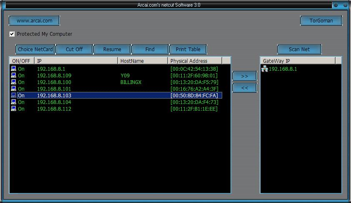The width and height of the screenshot is (351, 203).
Task: Click the >> move-to-gateway button
Action: (244, 77)
